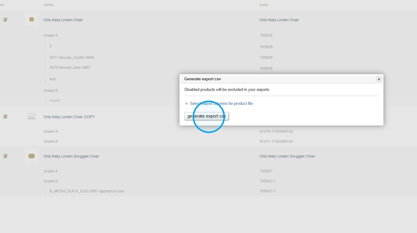
Task: Select the Orla Kiely Linden Snuggler Chair name
Action: tap(71, 156)
